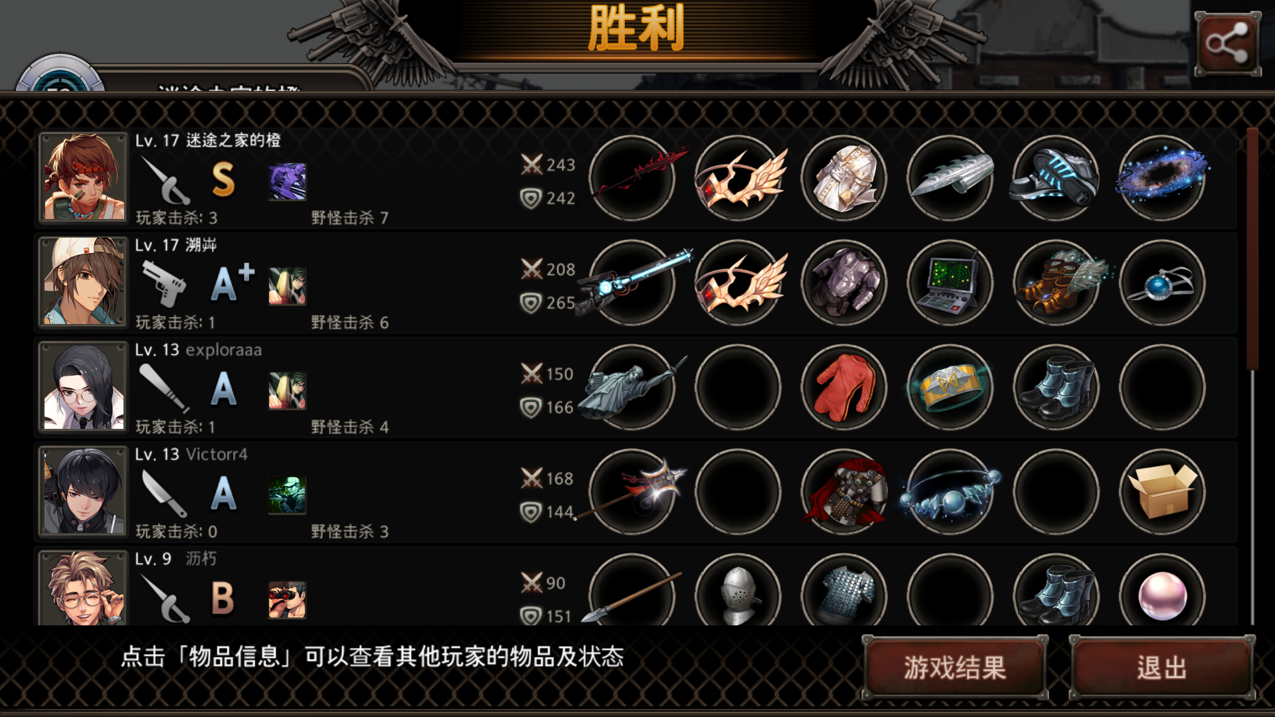Image resolution: width=1275 pixels, height=717 pixels.
Task: Click the share icon in the corner
Action: pyautogui.click(x=1227, y=44)
